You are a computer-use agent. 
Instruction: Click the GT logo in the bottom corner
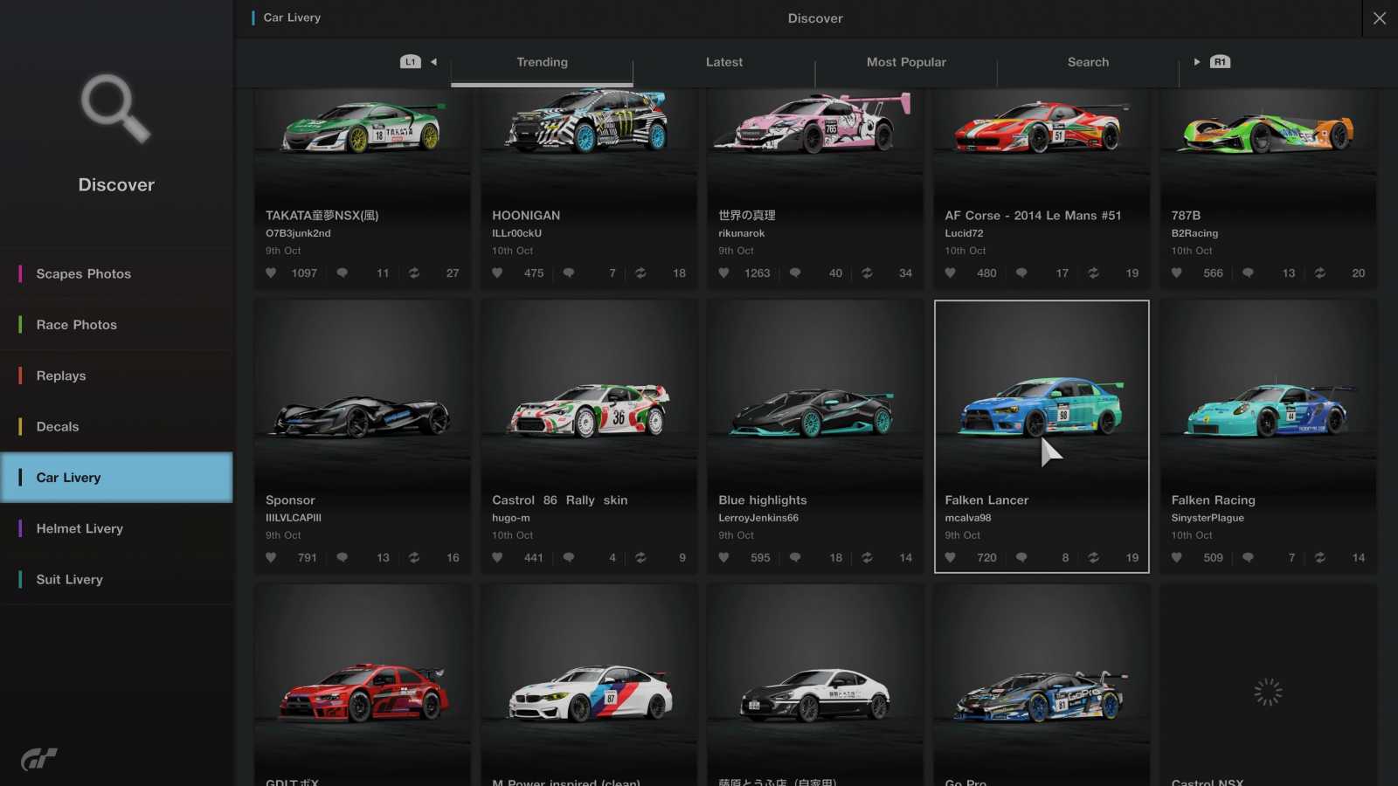pyautogui.click(x=39, y=758)
